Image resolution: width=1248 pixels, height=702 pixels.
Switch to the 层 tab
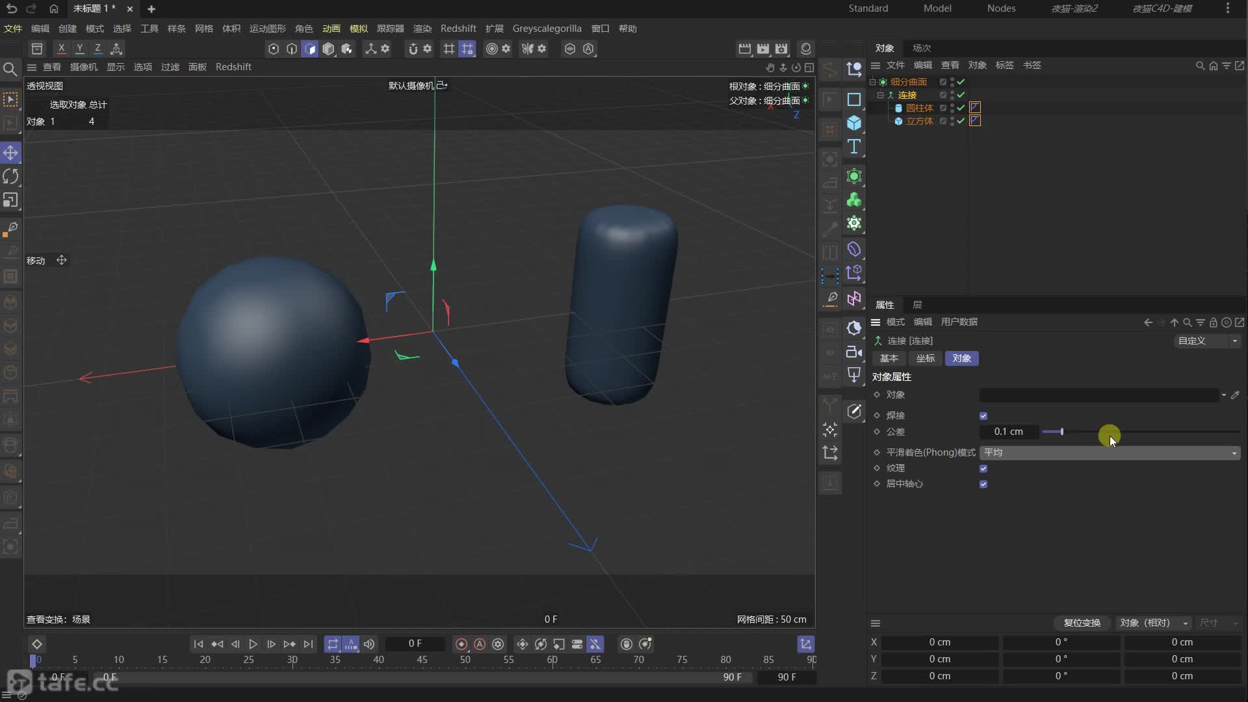917,305
